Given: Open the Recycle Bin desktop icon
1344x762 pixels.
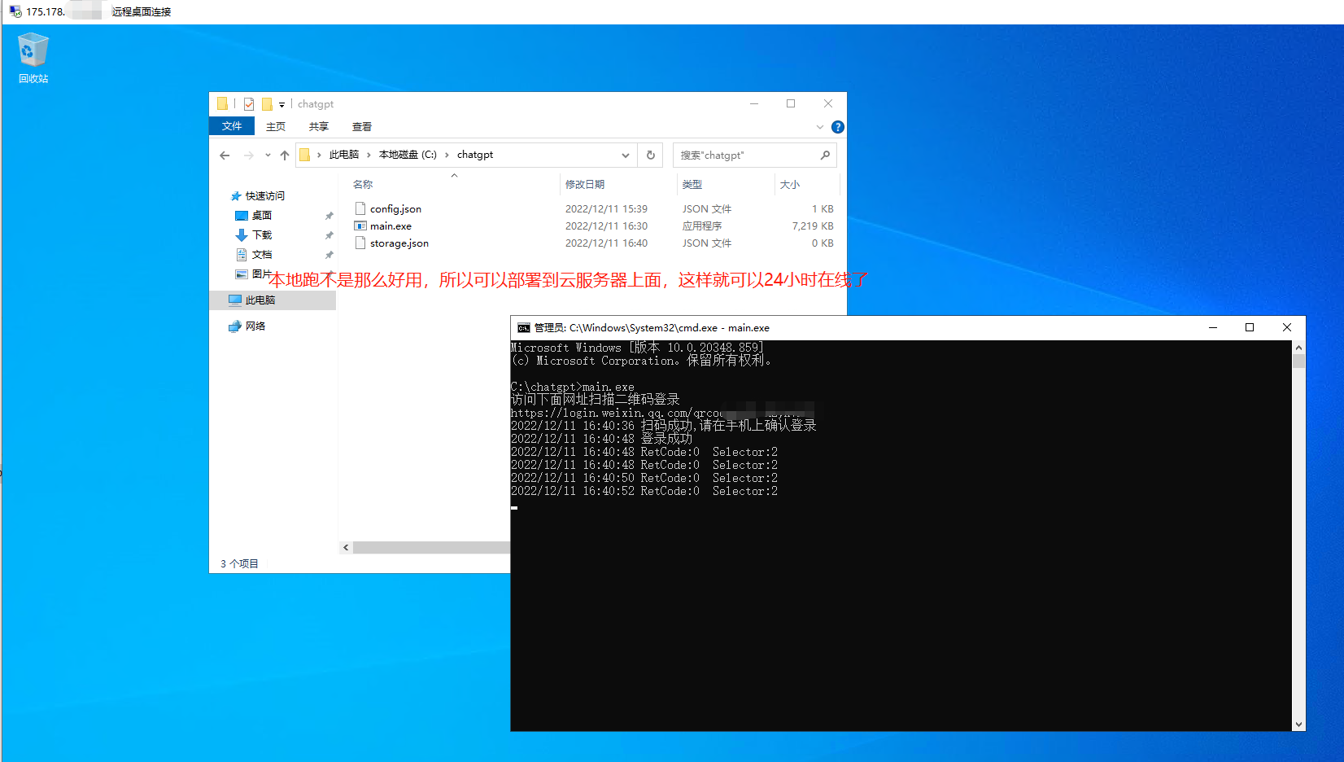Looking at the screenshot, I should point(33,58).
